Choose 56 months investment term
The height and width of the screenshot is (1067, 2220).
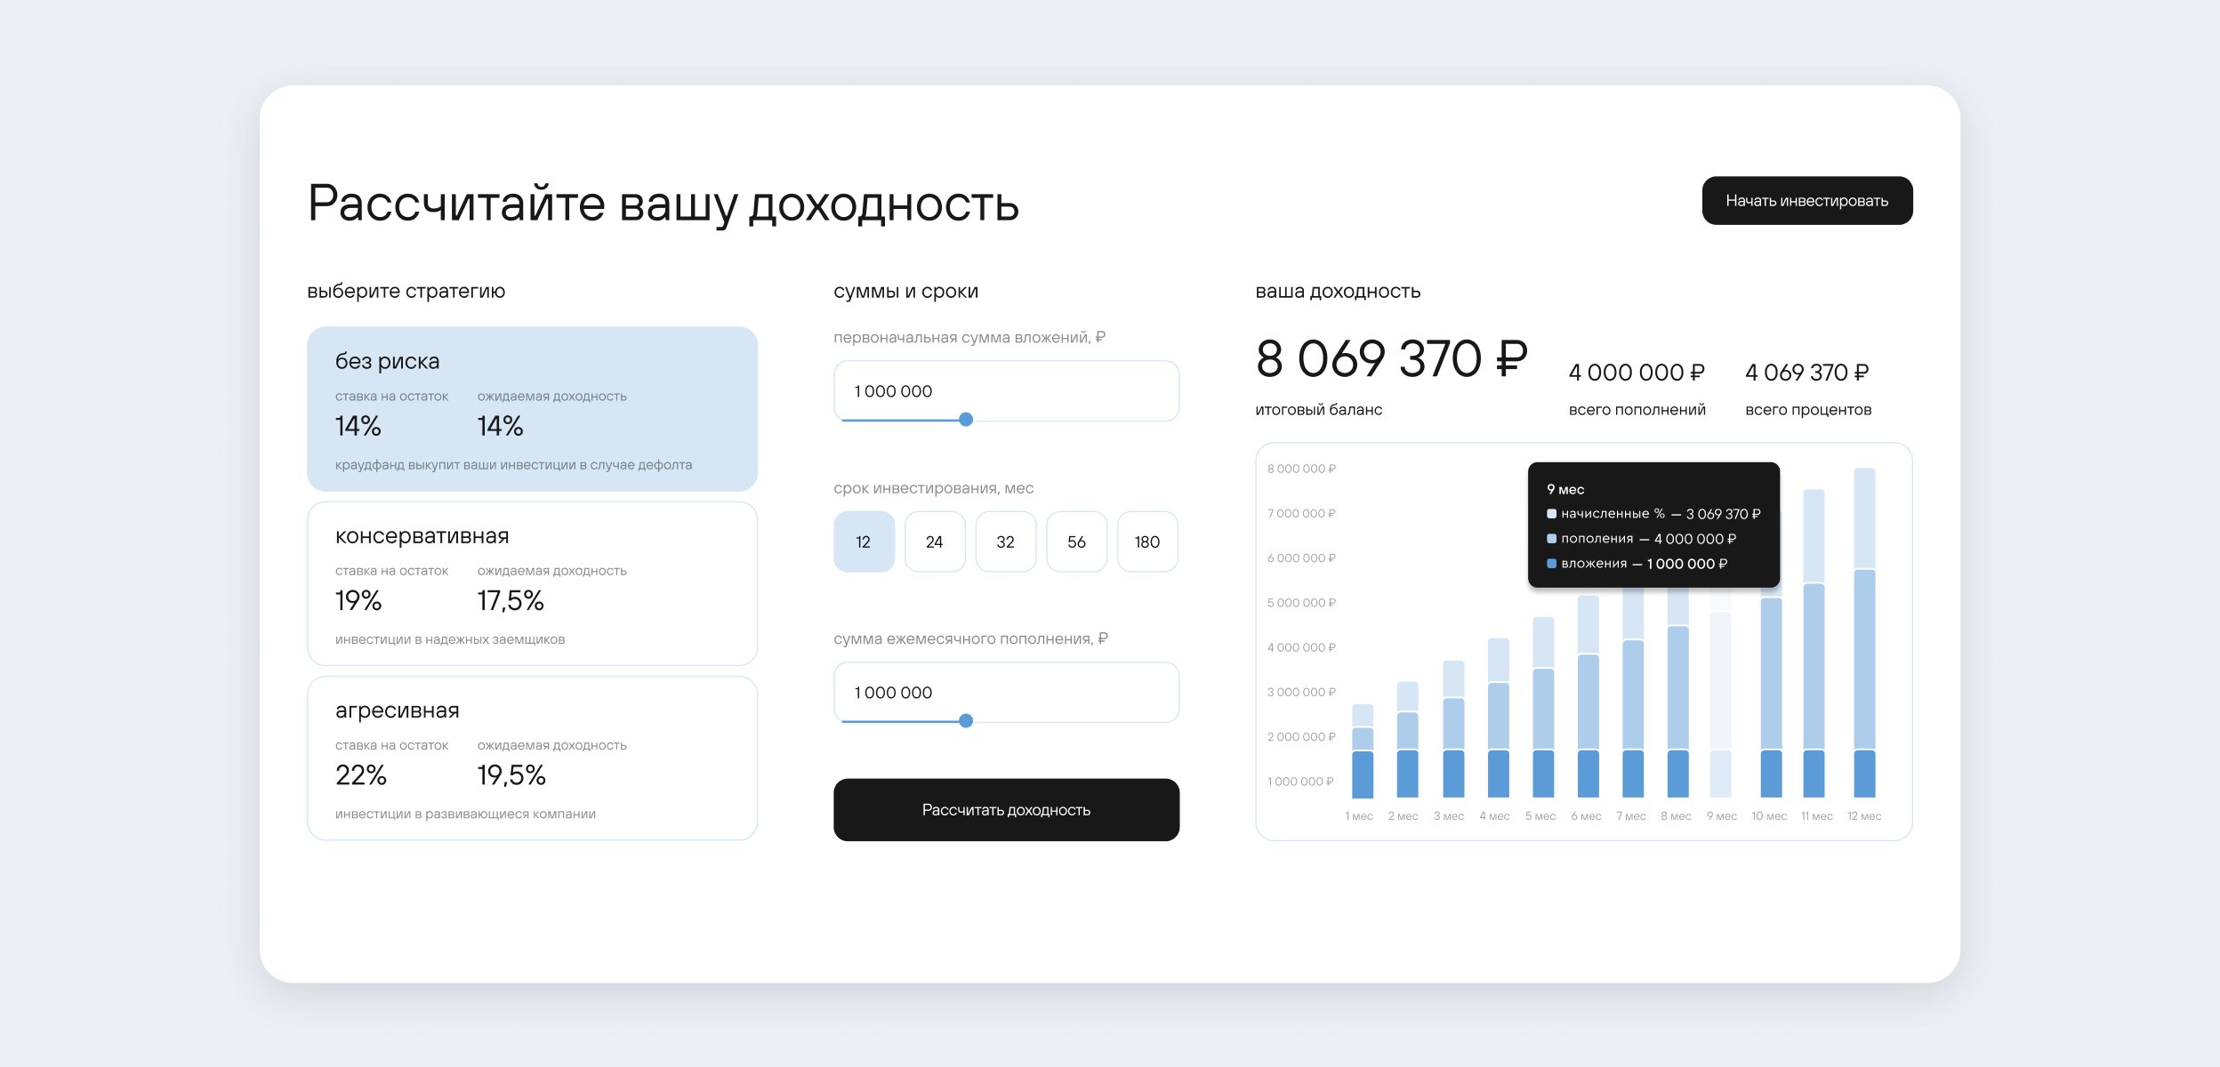click(x=1076, y=542)
